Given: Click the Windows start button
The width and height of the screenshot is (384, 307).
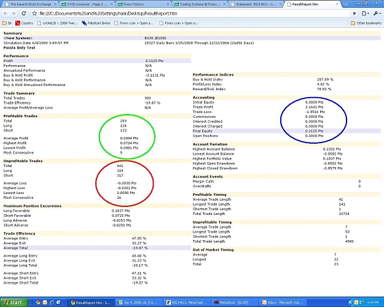Looking at the screenshot, I should tap(14, 303).
